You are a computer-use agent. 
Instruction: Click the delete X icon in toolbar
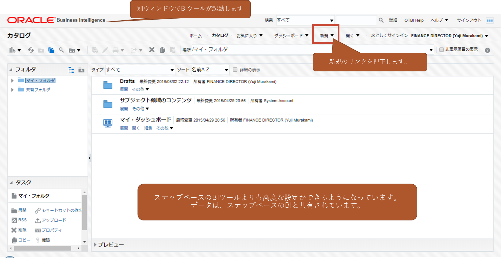point(152,50)
